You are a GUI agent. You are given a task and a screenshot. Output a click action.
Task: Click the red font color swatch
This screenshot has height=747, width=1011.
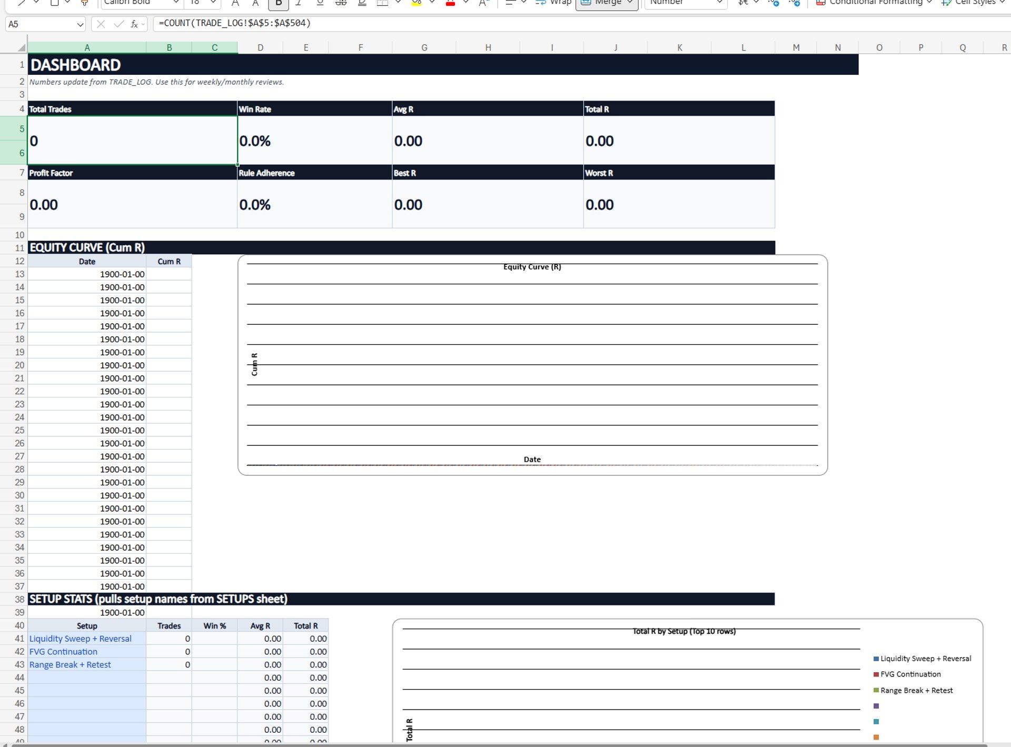click(x=450, y=3)
